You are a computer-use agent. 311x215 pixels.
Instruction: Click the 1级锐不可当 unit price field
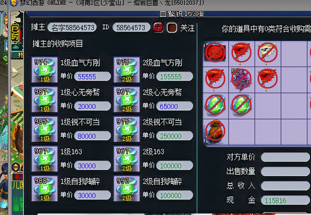(92, 136)
